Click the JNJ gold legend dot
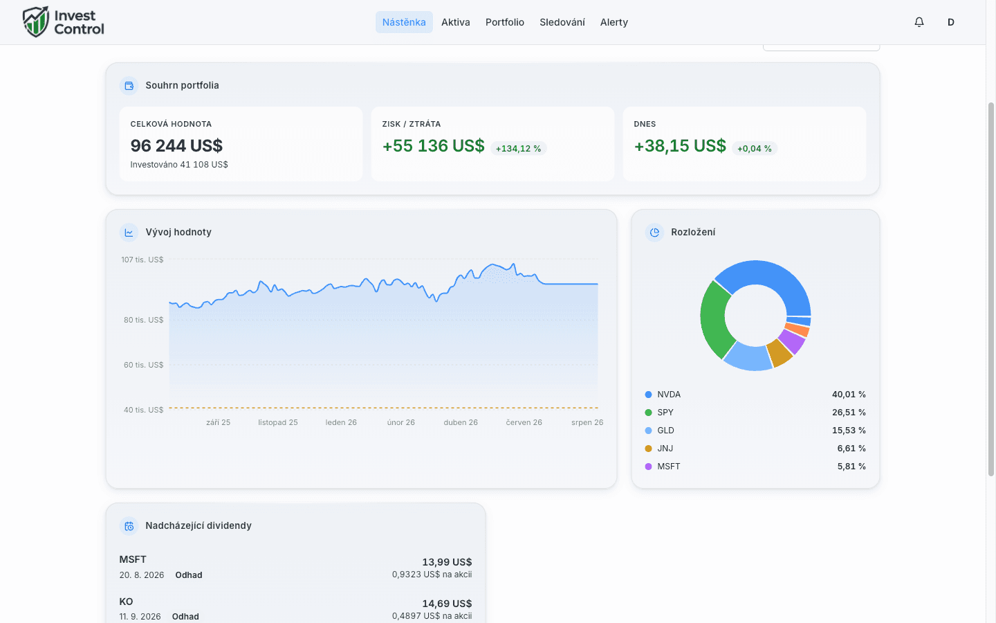 (x=649, y=449)
